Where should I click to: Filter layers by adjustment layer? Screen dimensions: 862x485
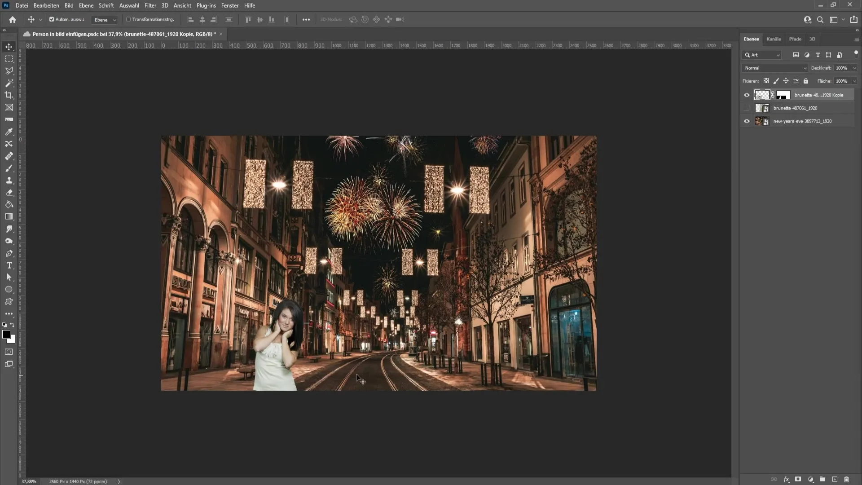coord(807,55)
